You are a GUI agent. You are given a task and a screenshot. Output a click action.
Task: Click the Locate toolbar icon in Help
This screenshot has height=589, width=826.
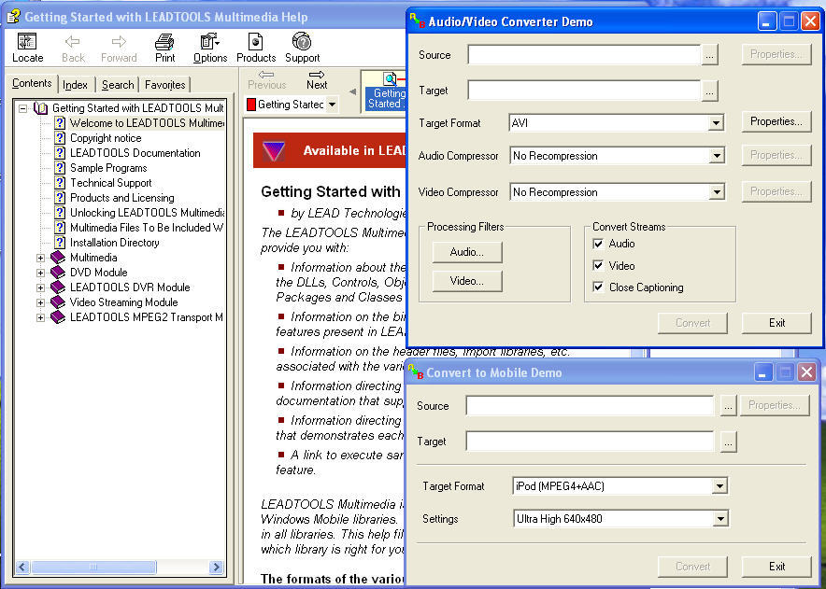(x=27, y=42)
